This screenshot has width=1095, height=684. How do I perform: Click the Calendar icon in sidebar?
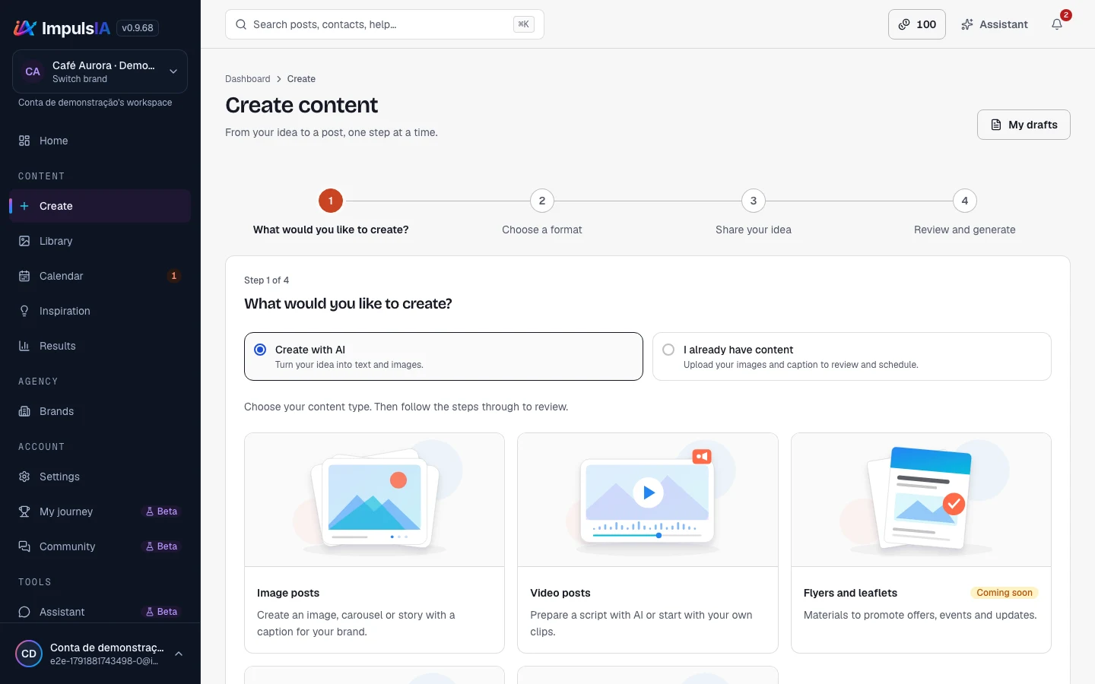pos(24,276)
